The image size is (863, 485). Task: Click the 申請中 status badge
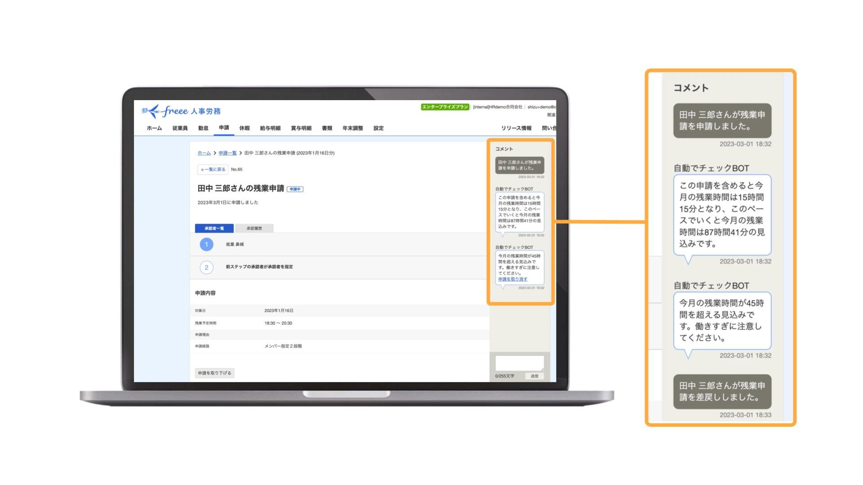pos(295,189)
